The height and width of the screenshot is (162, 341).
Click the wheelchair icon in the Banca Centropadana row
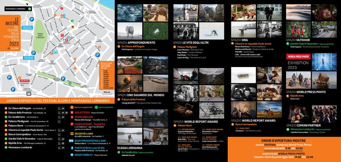pos(59,134)
